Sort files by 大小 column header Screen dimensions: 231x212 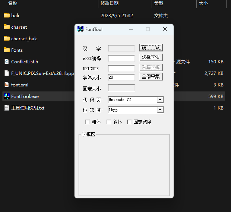click(x=203, y=3)
